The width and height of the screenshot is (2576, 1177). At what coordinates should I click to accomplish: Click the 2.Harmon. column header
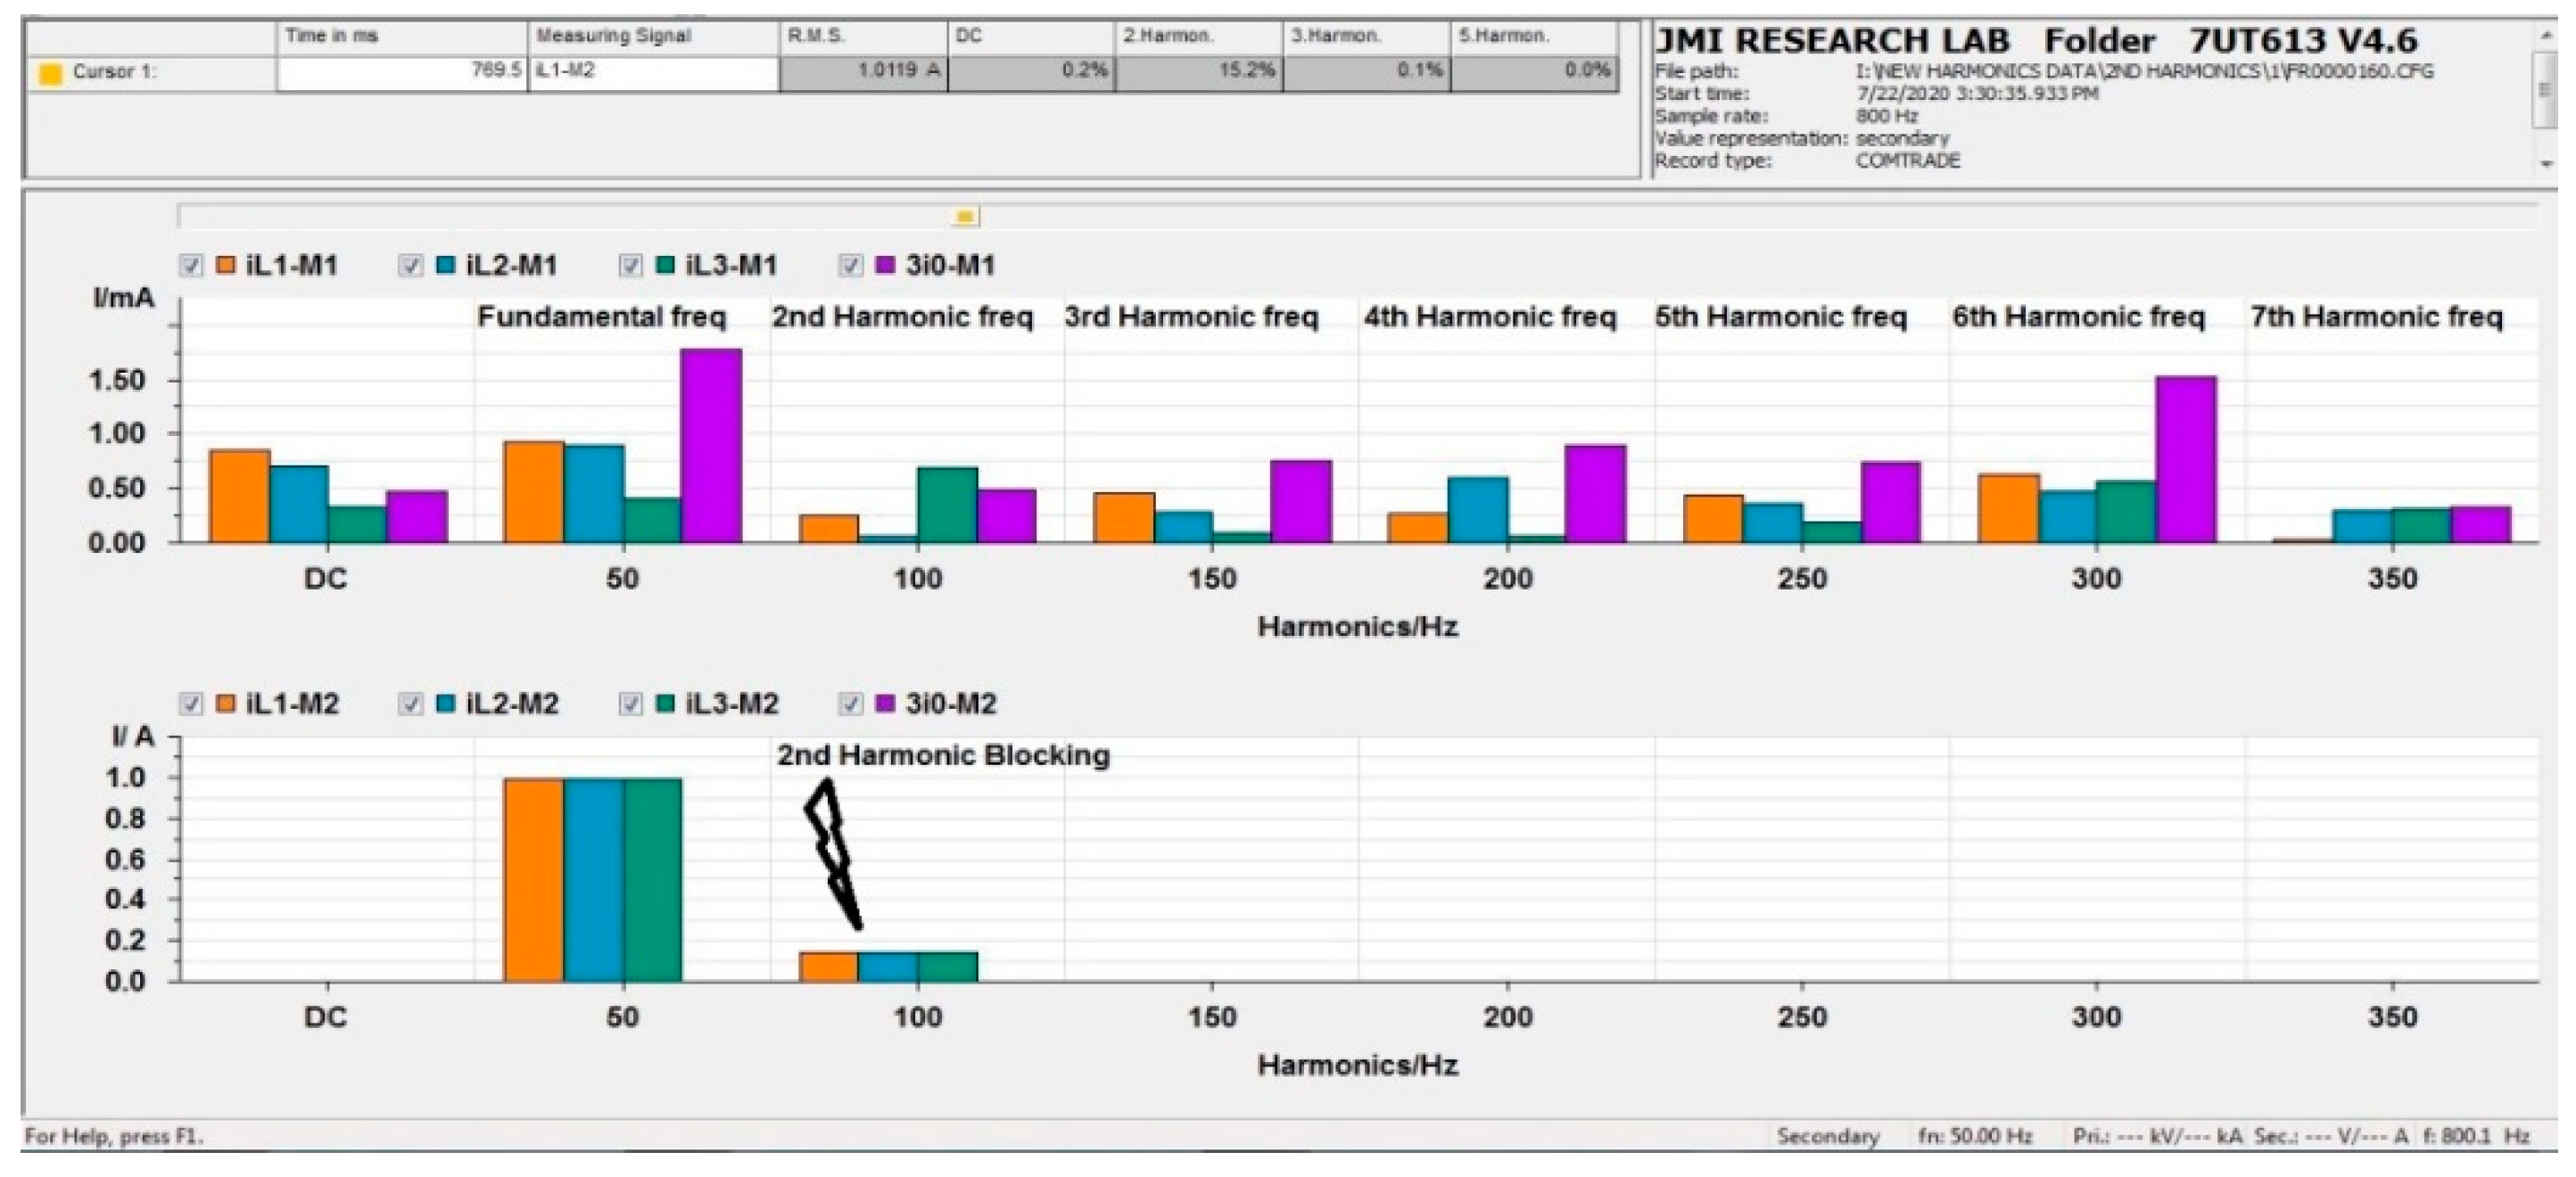tap(1197, 37)
